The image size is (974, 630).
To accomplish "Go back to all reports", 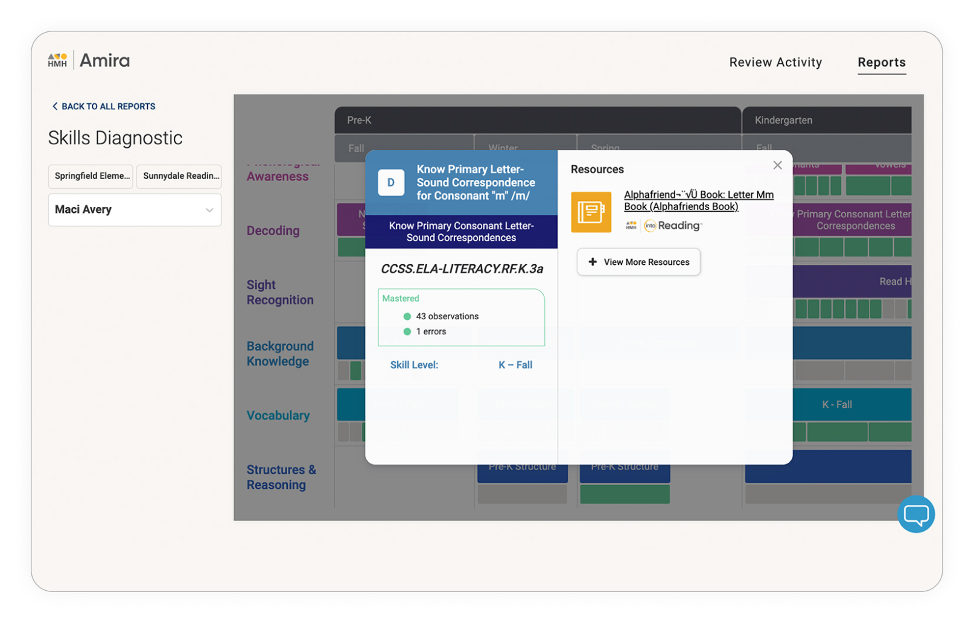I will click(x=103, y=106).
